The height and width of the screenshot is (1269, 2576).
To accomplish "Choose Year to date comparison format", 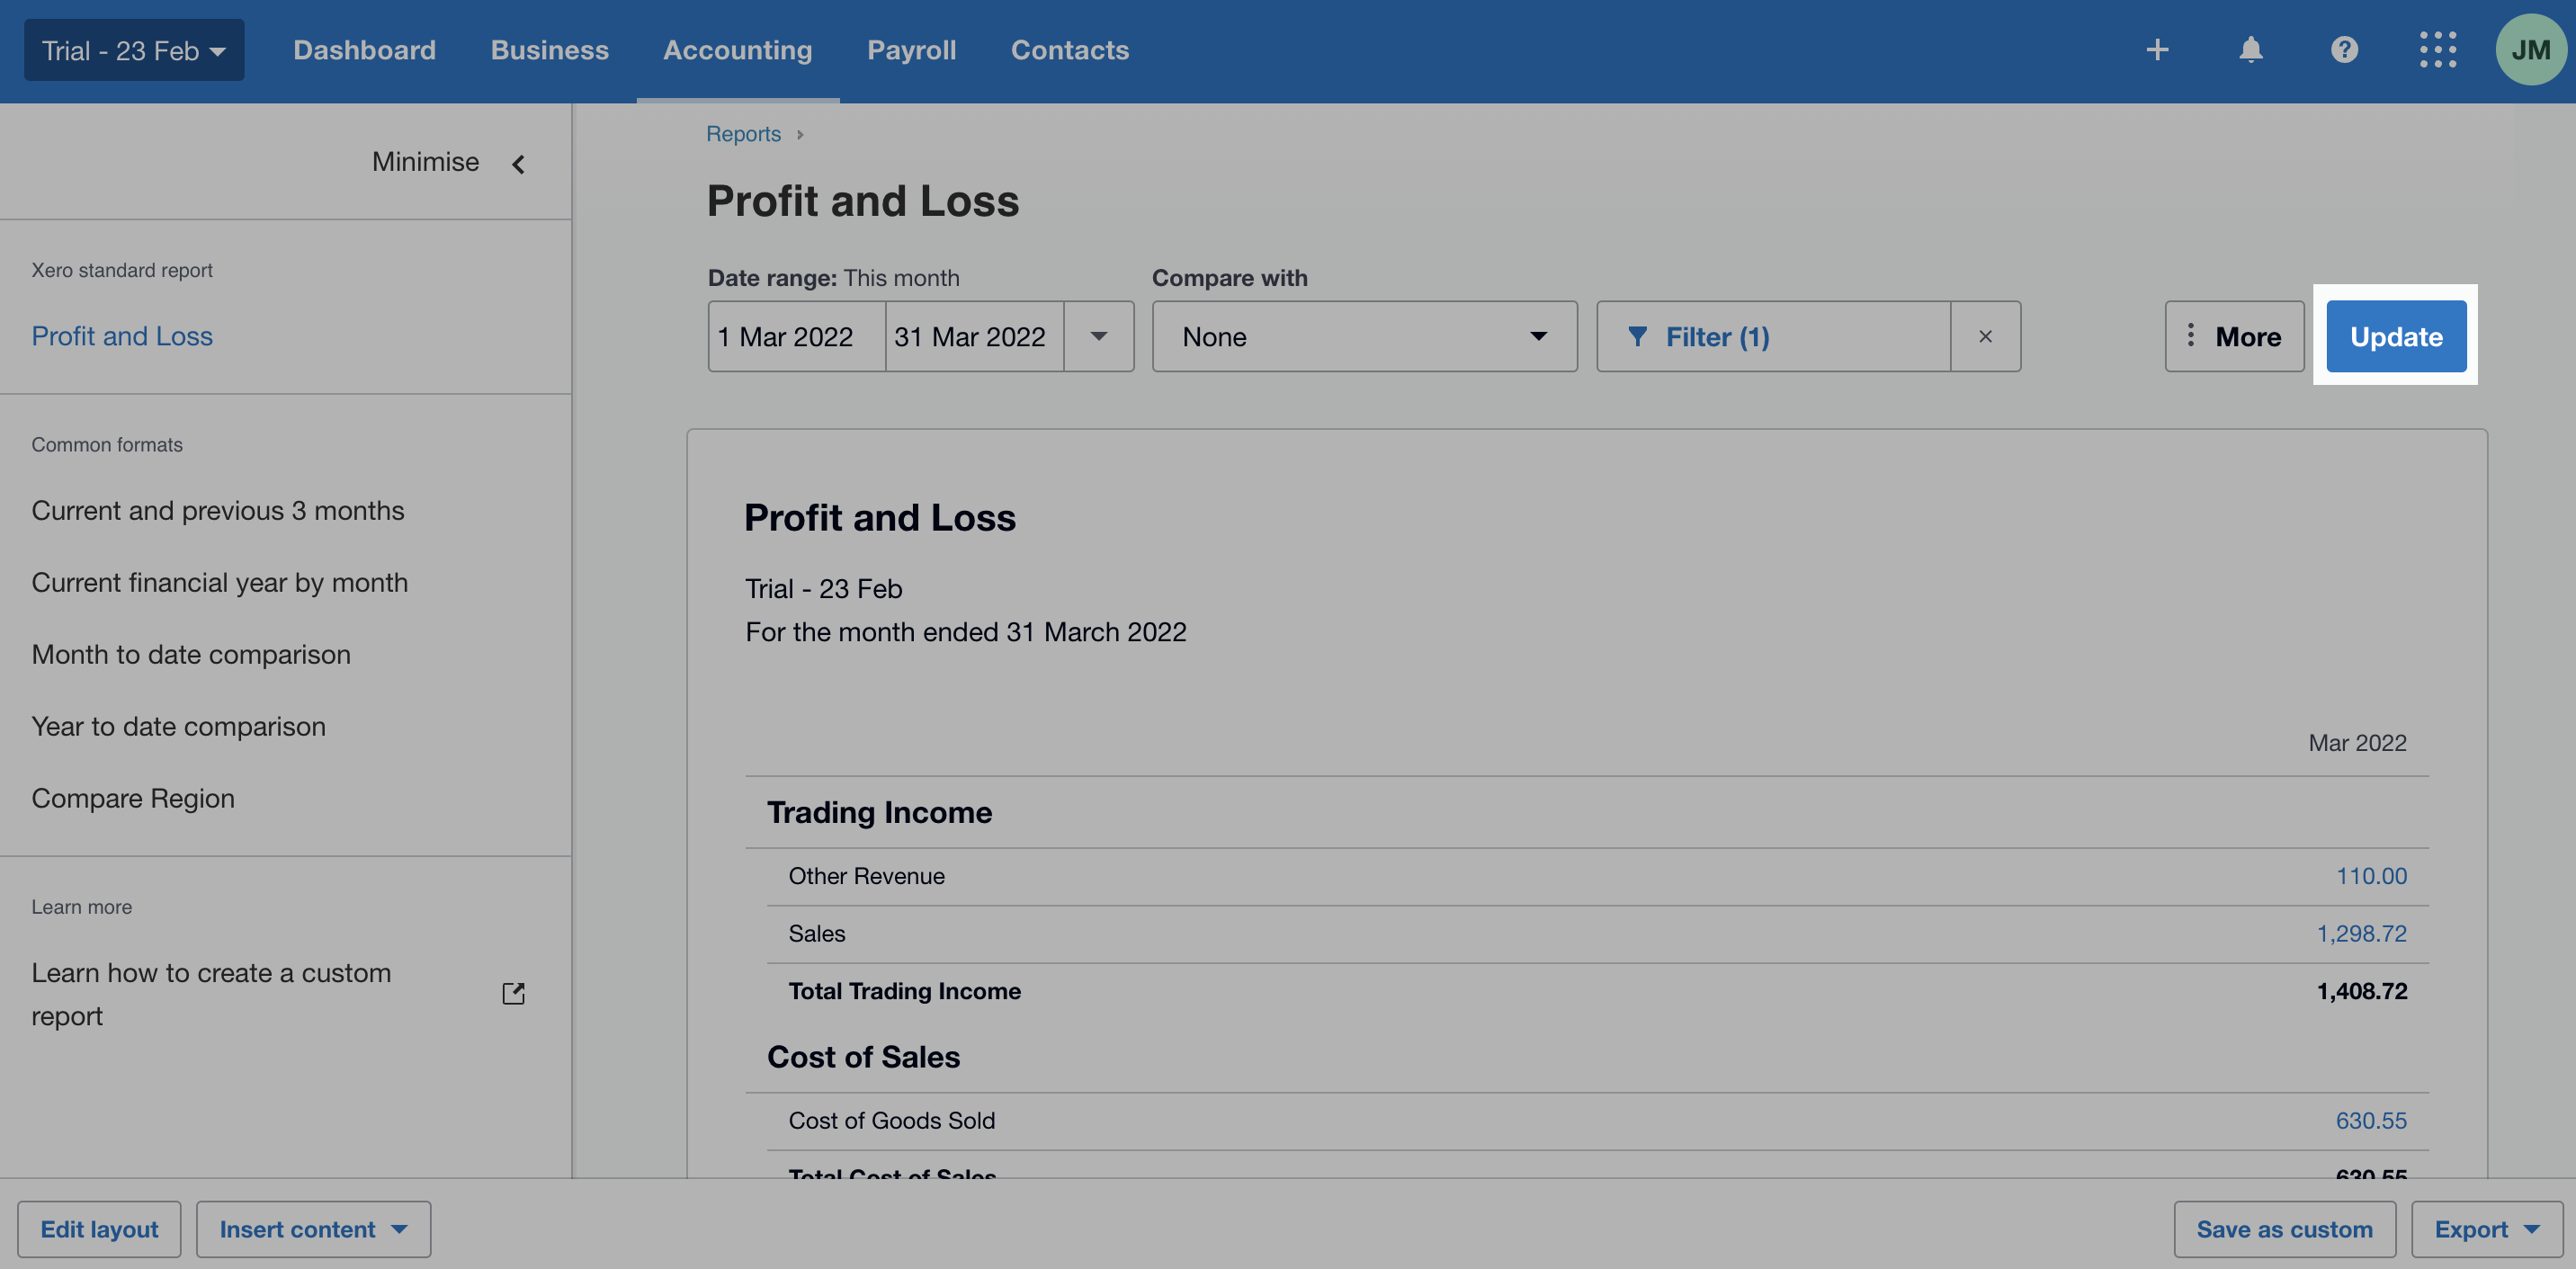I will pos(179,726).
